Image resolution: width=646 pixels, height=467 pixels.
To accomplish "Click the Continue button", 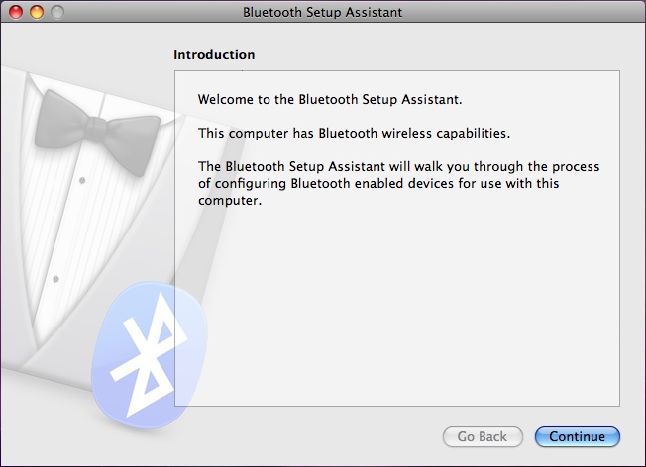I will (578, 436).
